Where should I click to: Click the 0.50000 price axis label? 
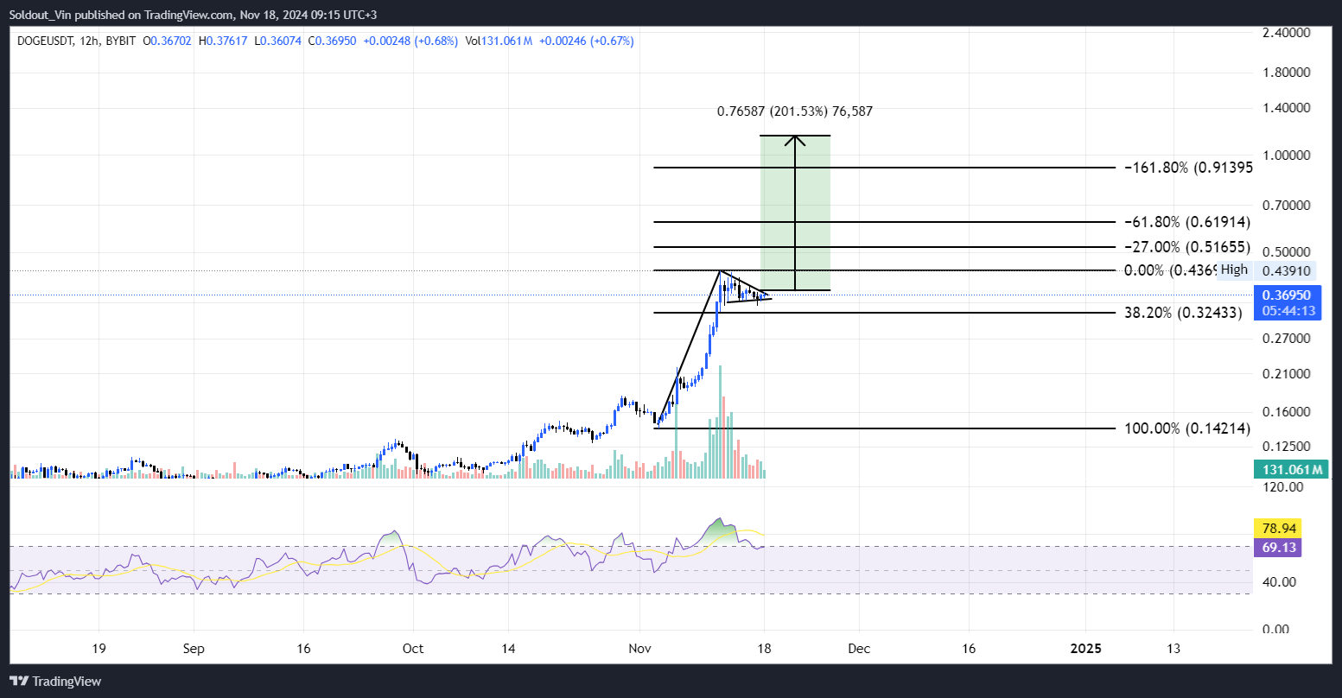[x=1288, y=251]
